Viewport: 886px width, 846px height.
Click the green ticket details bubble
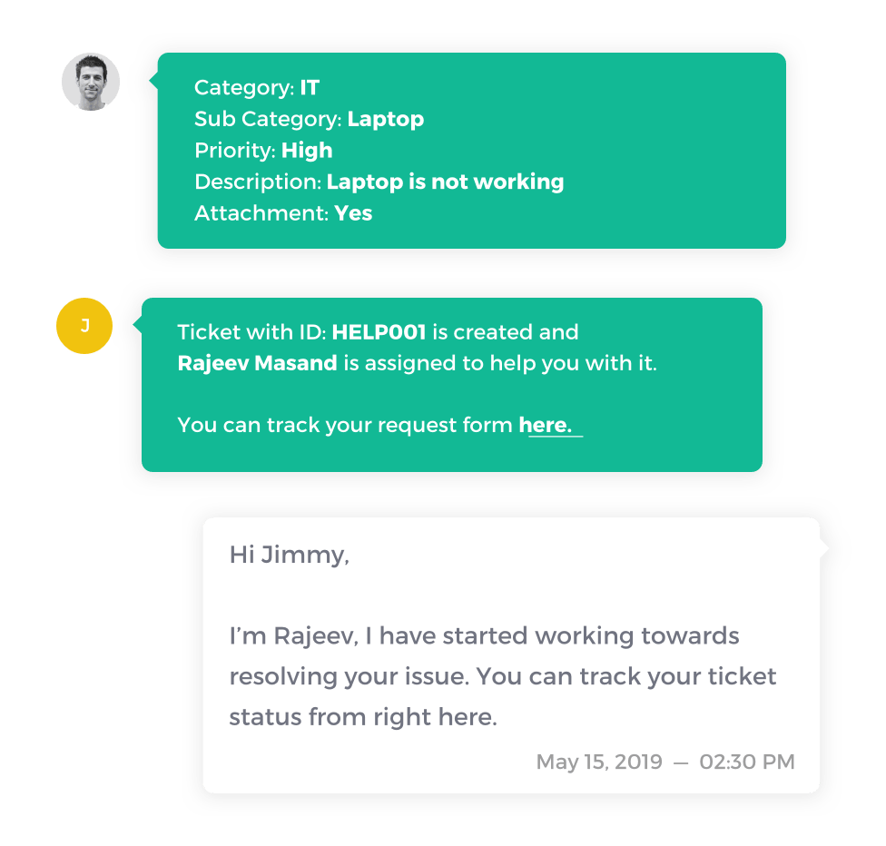click(472, 151)
